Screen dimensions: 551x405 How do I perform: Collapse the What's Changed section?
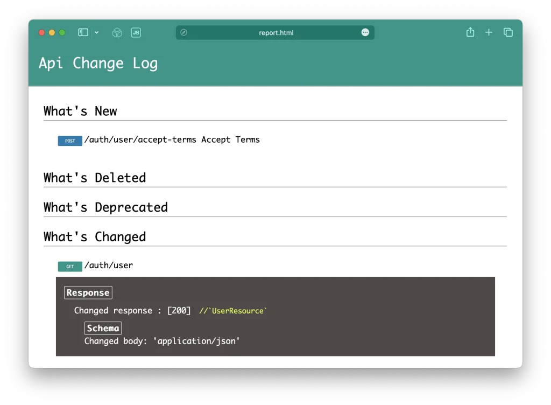(x=95, y=236)
